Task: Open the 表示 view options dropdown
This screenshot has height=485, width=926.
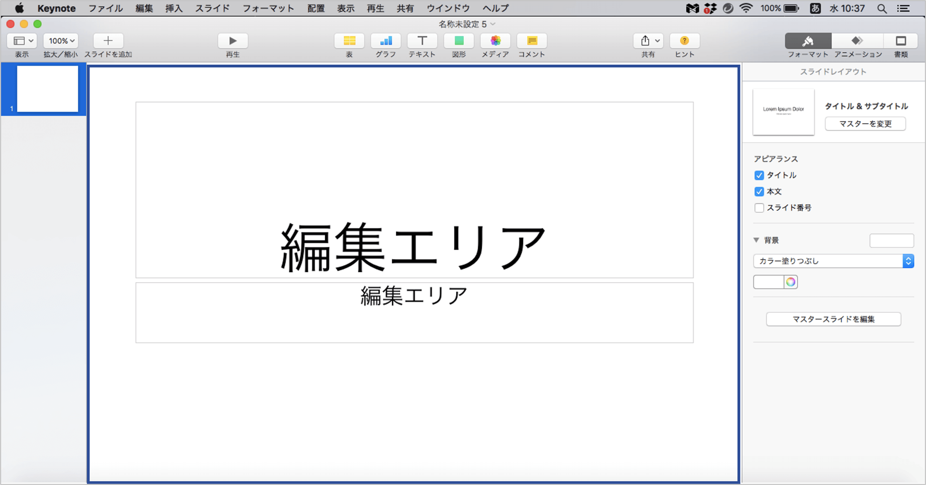Action: click(21, 41)
